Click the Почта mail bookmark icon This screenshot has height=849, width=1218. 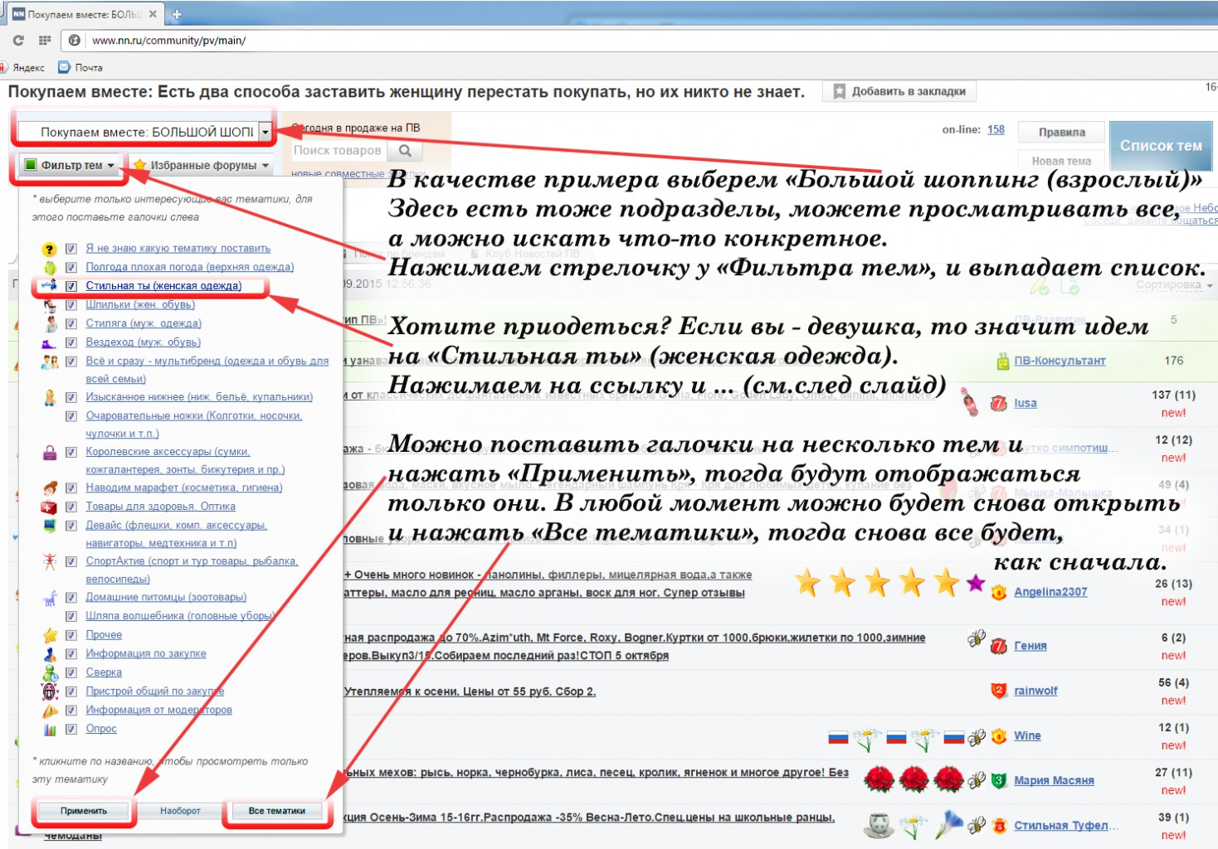(64, 67)
